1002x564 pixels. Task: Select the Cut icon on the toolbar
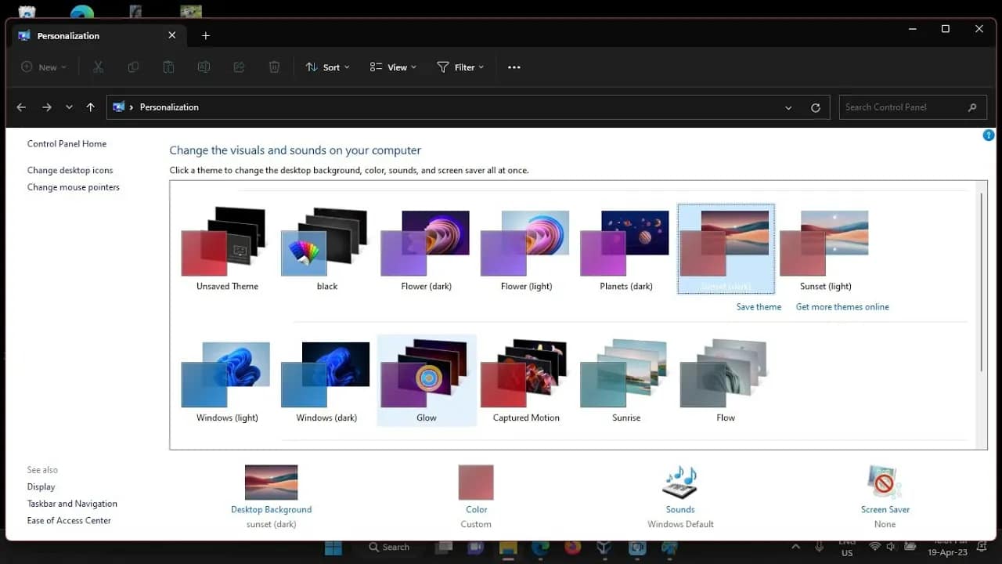(98, 67)
